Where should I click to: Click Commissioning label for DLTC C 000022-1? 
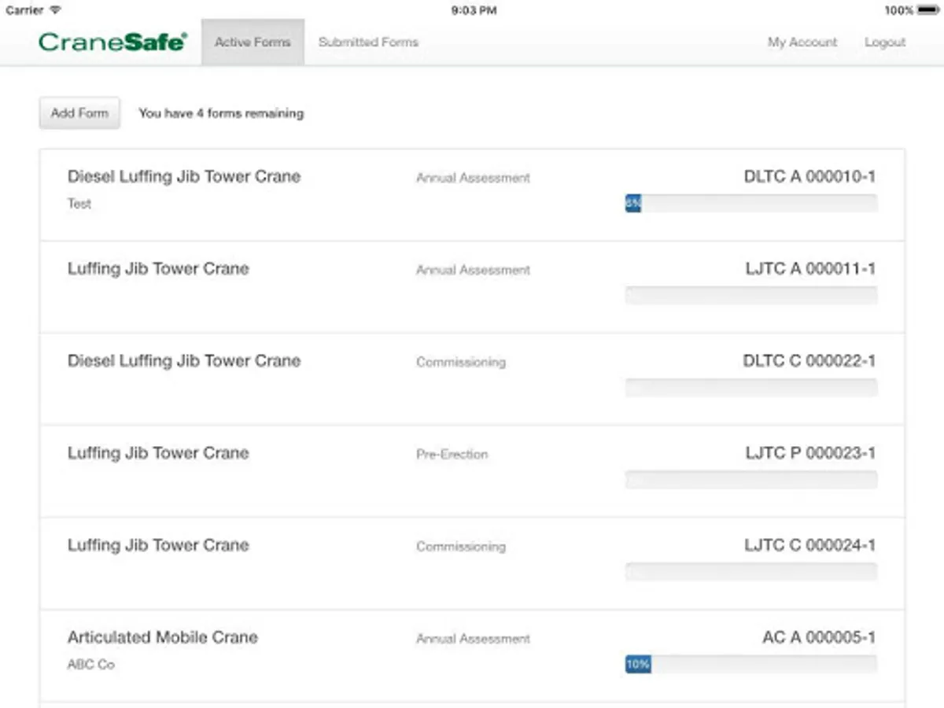(x=461, y=363)
